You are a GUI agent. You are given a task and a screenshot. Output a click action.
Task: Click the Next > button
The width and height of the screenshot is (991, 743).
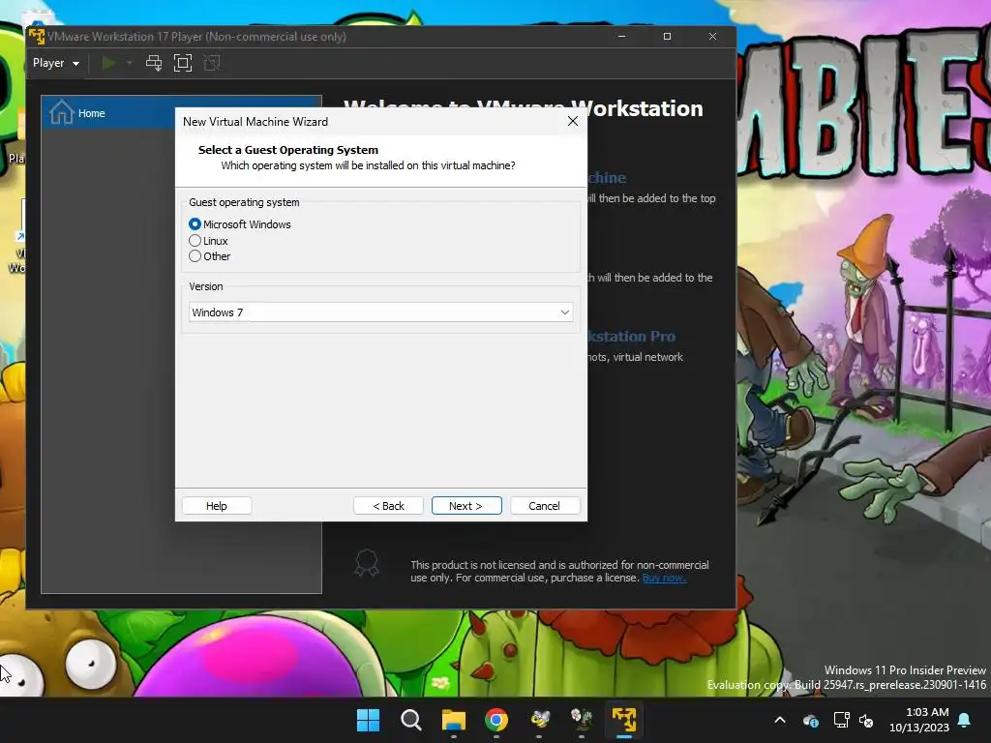click(466, 505)
